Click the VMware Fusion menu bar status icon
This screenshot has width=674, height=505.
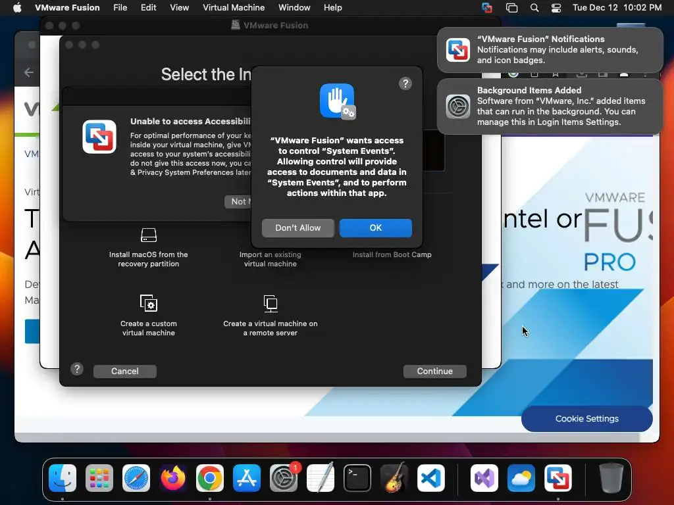486,7
